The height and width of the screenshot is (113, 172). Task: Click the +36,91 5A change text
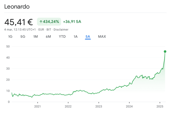click(72, 22)
